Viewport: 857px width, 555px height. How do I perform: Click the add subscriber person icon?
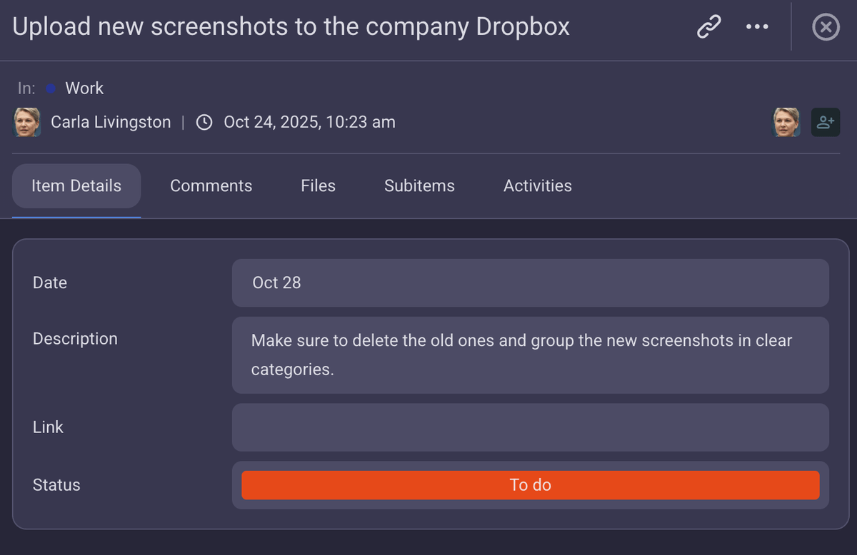pos(826,122)
